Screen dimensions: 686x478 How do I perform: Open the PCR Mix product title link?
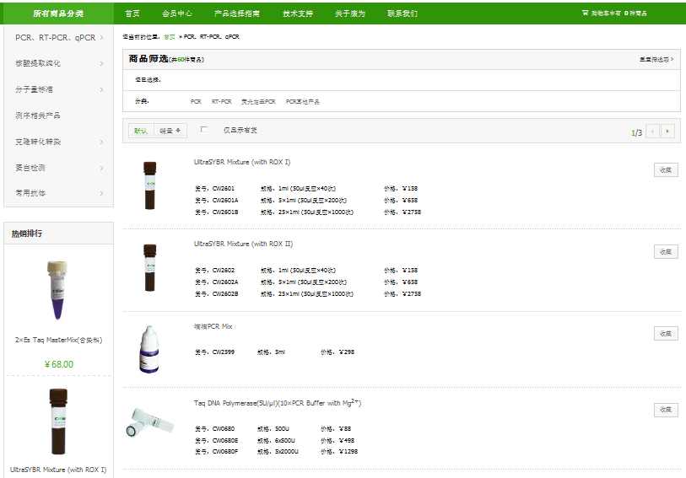[213, 326]
